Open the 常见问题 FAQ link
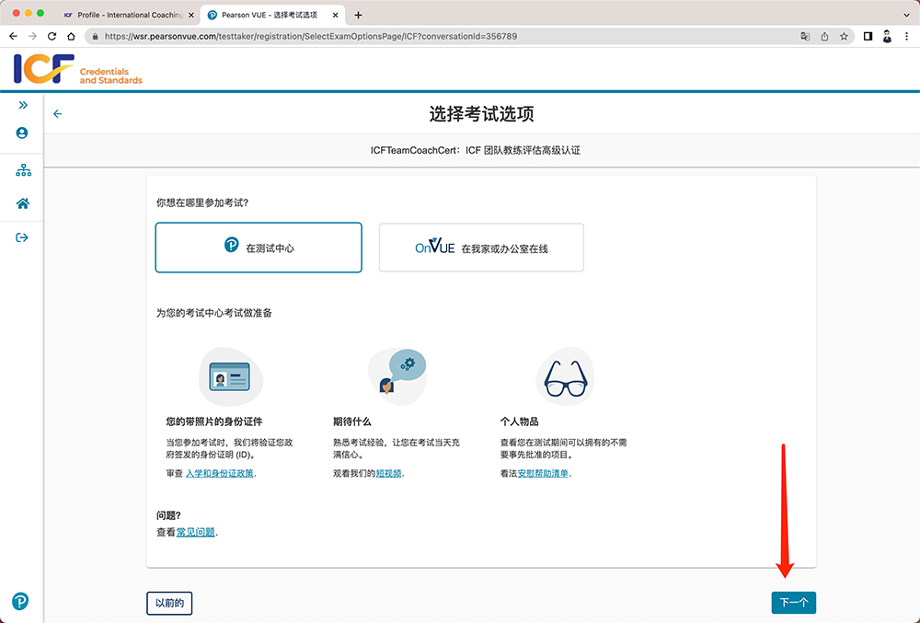 click(196, 532)
